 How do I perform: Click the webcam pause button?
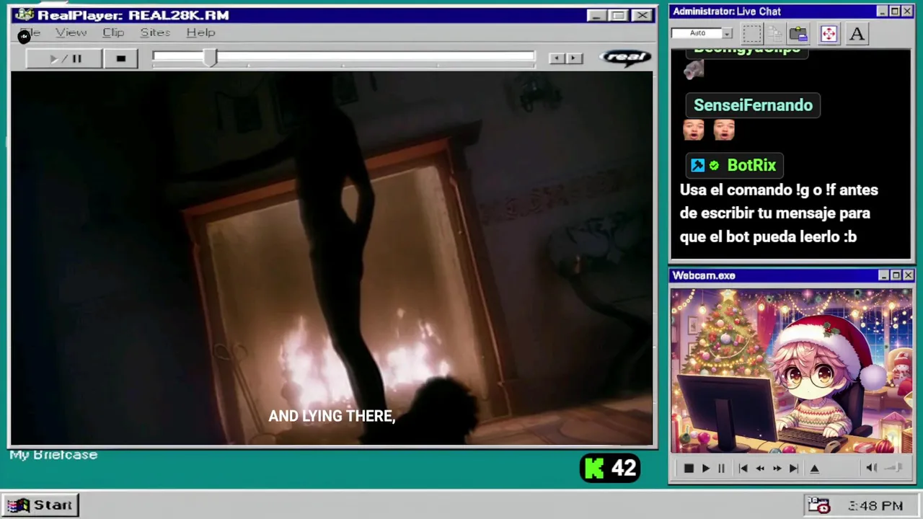pos(721,469)
